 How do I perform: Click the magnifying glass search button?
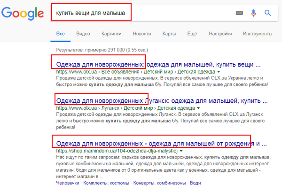coord(267,13)
